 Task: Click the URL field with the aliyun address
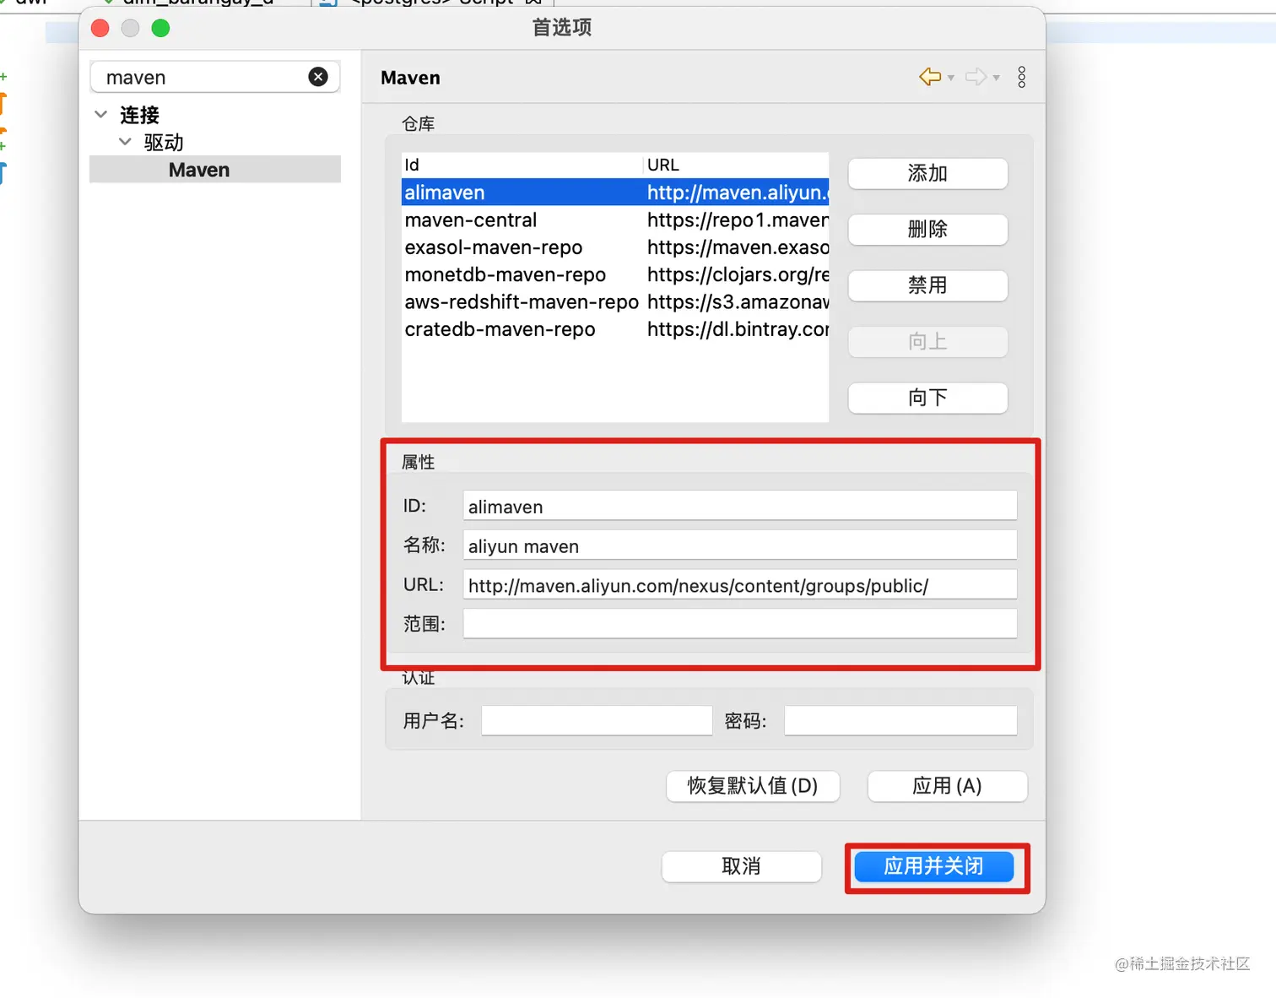point(740,584)
